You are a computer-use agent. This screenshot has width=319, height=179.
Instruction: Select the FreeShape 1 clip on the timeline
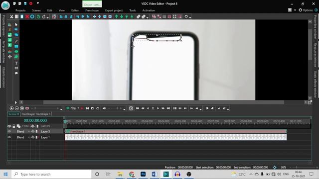click(176, 131)
